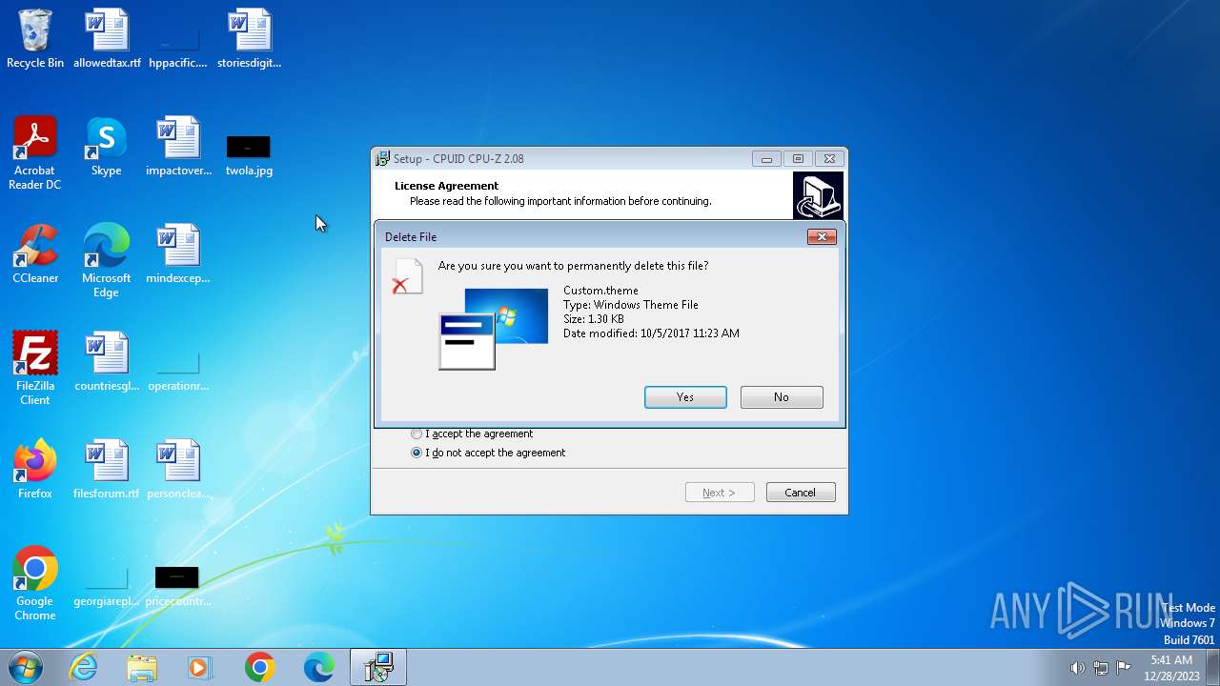The width and height of the screenshot is (1220, 686).
Task: Open the volume speaker tray icon
Action: tap(1077, 668)
